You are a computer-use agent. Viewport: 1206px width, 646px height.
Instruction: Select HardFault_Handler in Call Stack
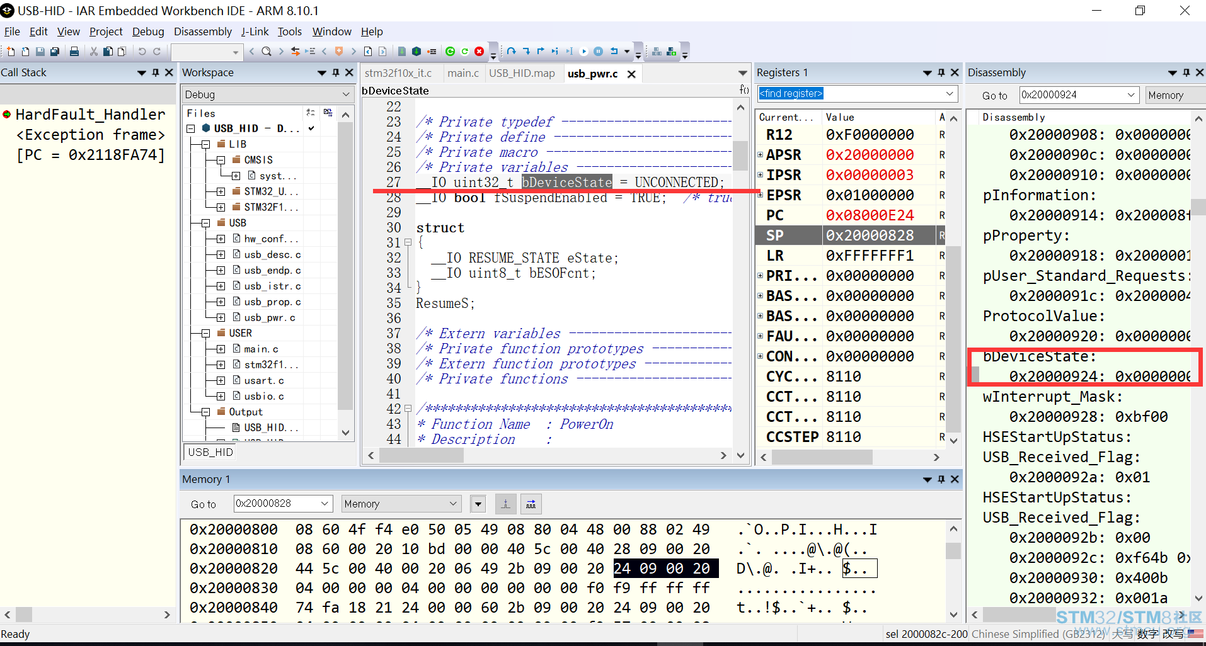click(x=90, y=115)
